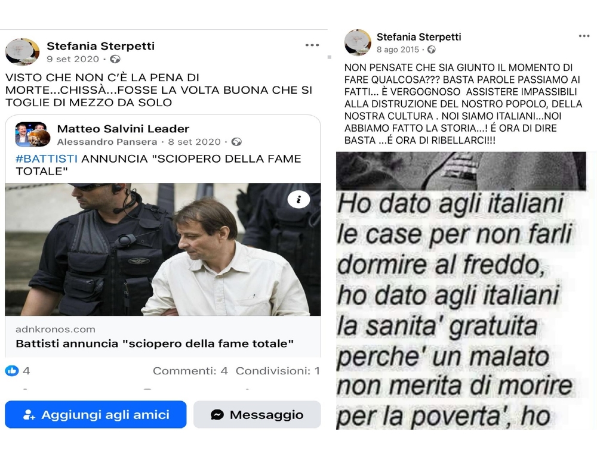Viewport: 597px width, 459px height.
Task: Open Matteo Salvini Leader page name
Action: pos(123,129)
